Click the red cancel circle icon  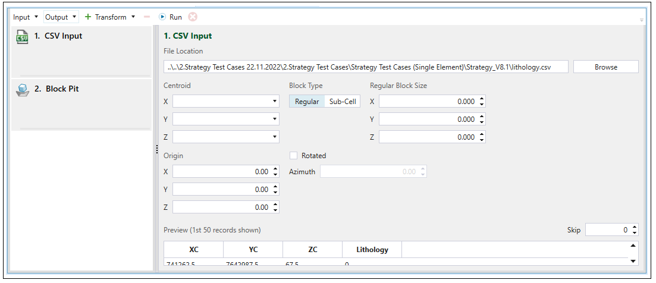pos(193,17)
